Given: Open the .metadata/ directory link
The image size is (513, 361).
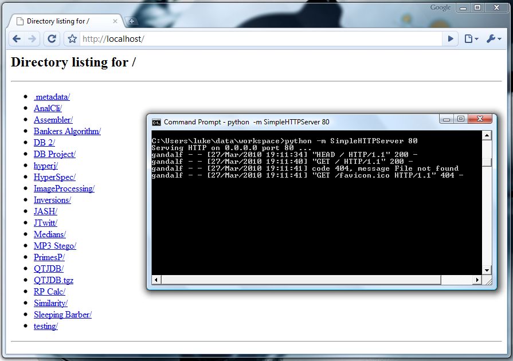Looking at the screenshot, I should click(52, 97).
